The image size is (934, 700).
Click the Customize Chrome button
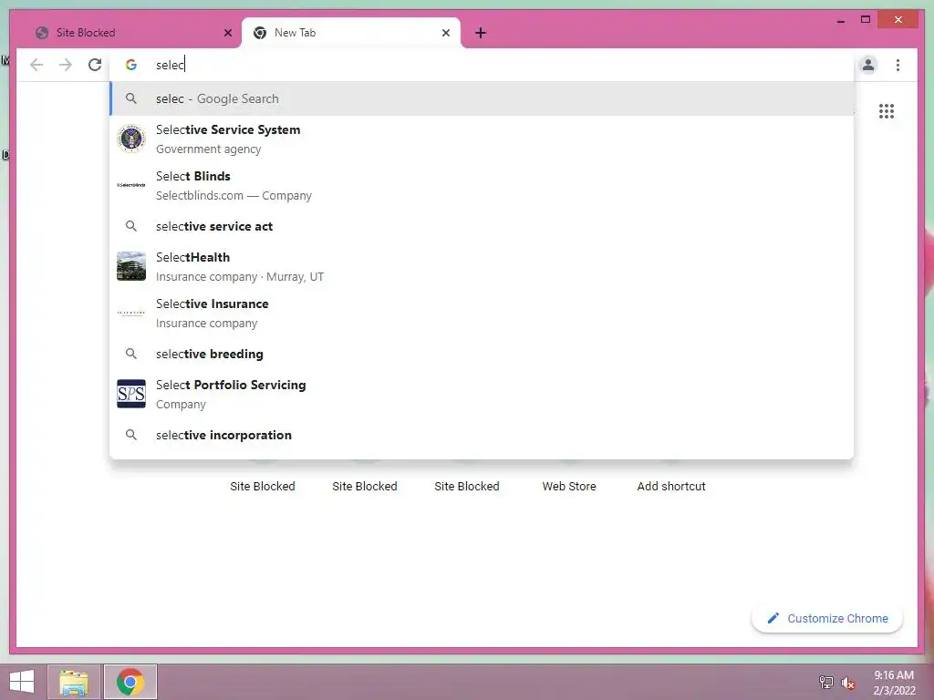tap(826, 619)
